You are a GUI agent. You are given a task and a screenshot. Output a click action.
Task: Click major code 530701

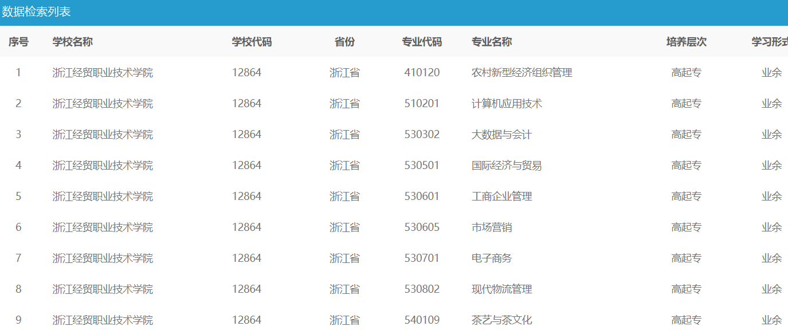tap(422, 258)
